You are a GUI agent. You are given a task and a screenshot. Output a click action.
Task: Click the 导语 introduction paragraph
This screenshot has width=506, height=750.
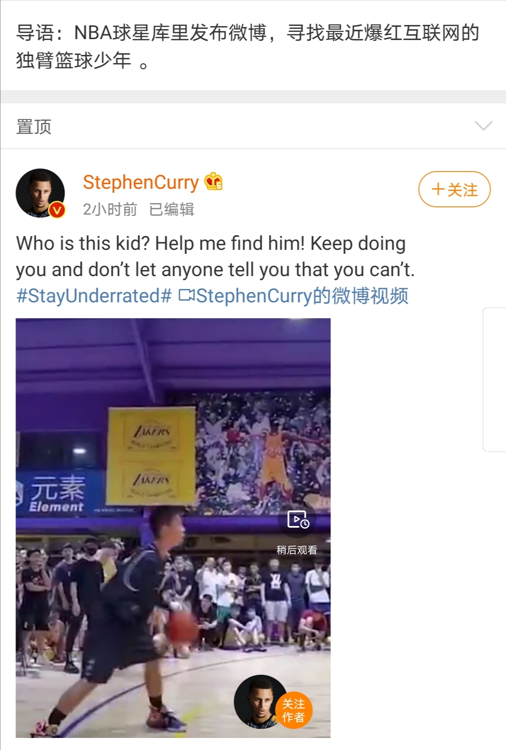(x=248, y=46)
